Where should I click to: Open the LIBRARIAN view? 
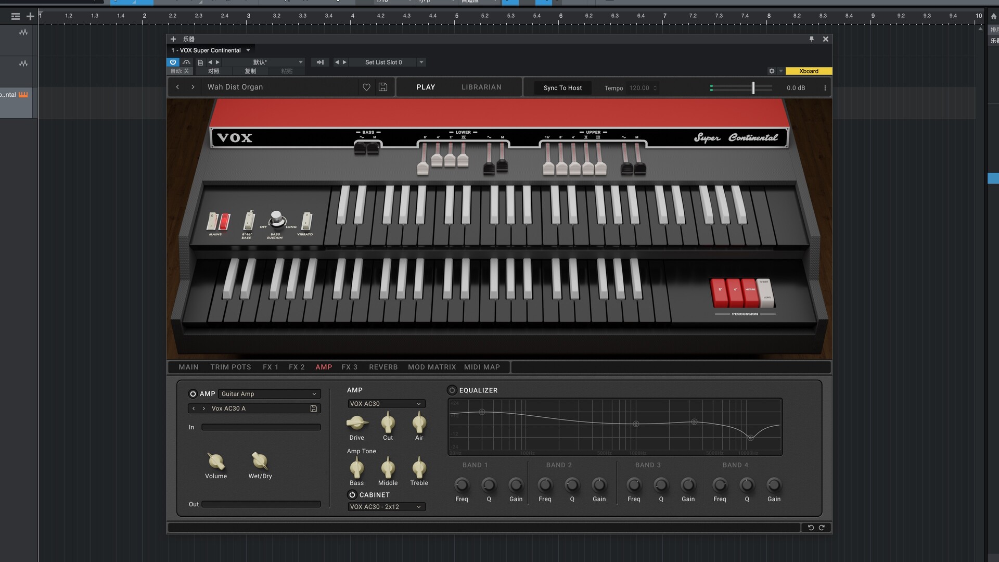point(481,87)
